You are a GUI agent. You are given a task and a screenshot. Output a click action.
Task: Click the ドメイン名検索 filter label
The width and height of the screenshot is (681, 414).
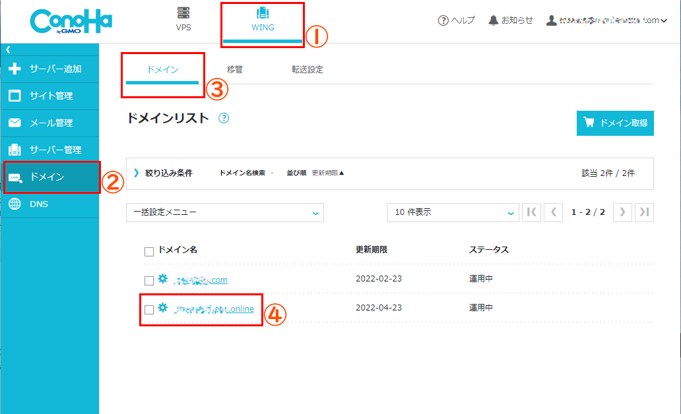click(242, 173)
